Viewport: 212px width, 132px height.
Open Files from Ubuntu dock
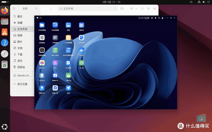click(x=5, y=21)
